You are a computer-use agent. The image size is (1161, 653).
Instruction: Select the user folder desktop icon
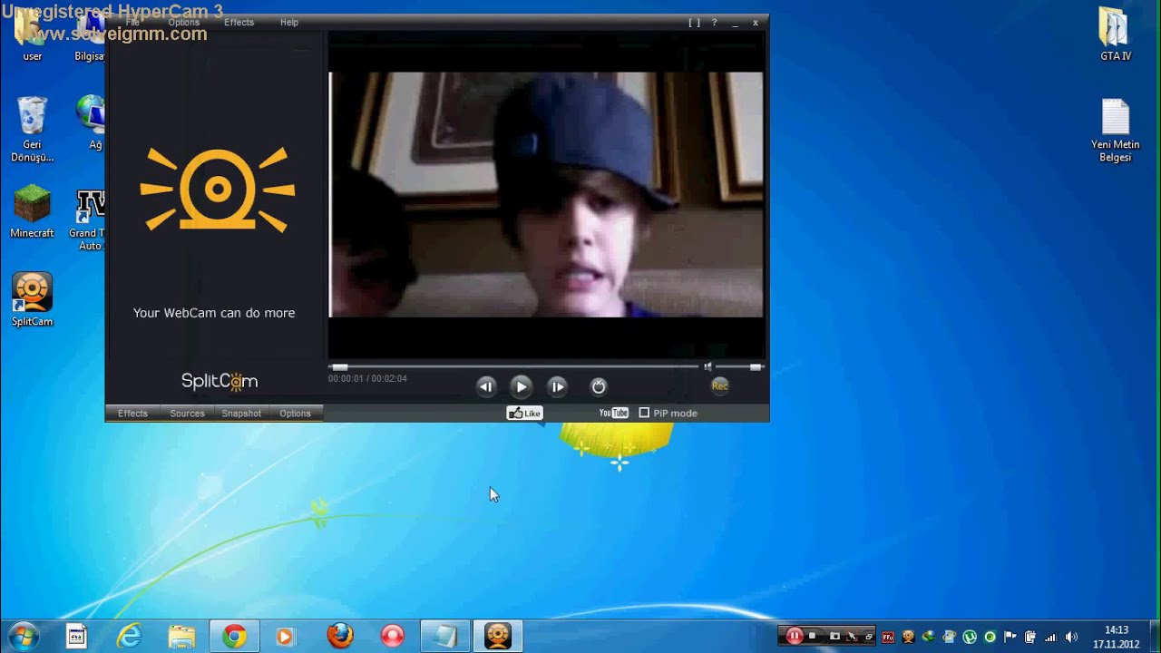coord(32,36)
